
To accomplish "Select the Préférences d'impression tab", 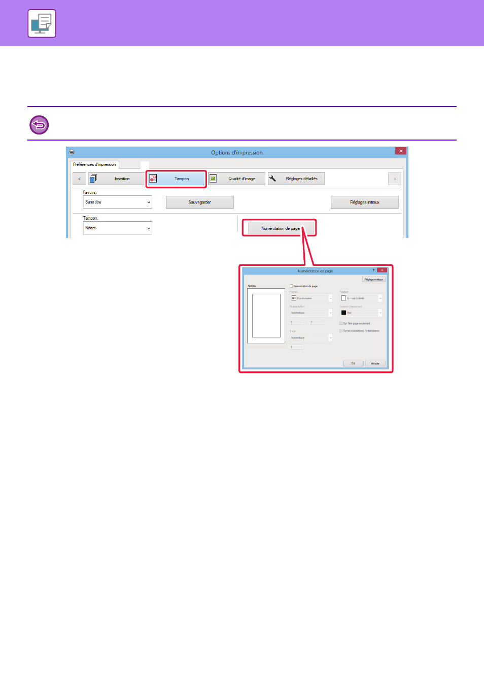I will pos(94,164).
